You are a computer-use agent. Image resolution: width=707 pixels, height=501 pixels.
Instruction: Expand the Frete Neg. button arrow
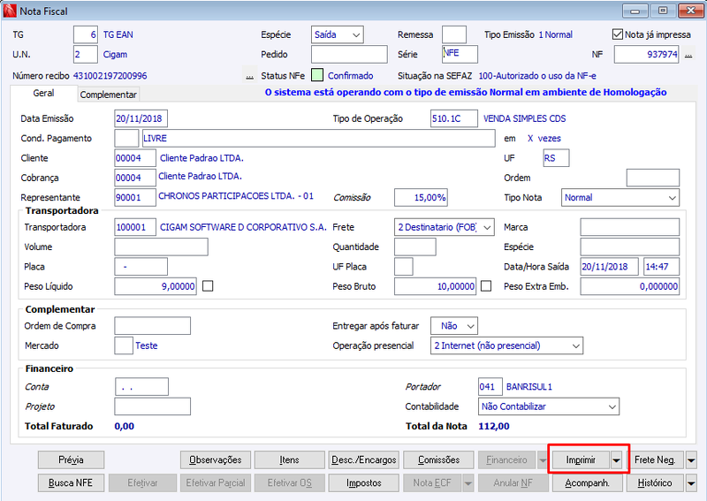click(691, 460)
